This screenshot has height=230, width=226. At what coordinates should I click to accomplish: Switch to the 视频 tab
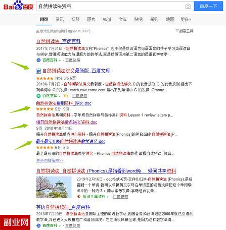pyautogui.click(x=75, y=19)
